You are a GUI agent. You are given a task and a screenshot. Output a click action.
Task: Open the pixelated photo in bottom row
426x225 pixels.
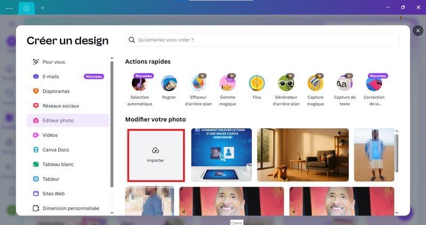pyautogui.click(x=150, y=201)
